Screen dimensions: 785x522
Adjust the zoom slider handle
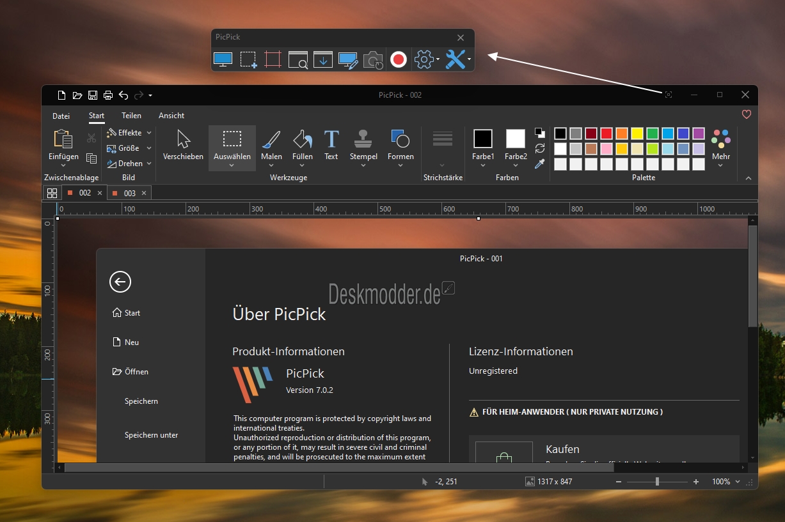[657, 482]
